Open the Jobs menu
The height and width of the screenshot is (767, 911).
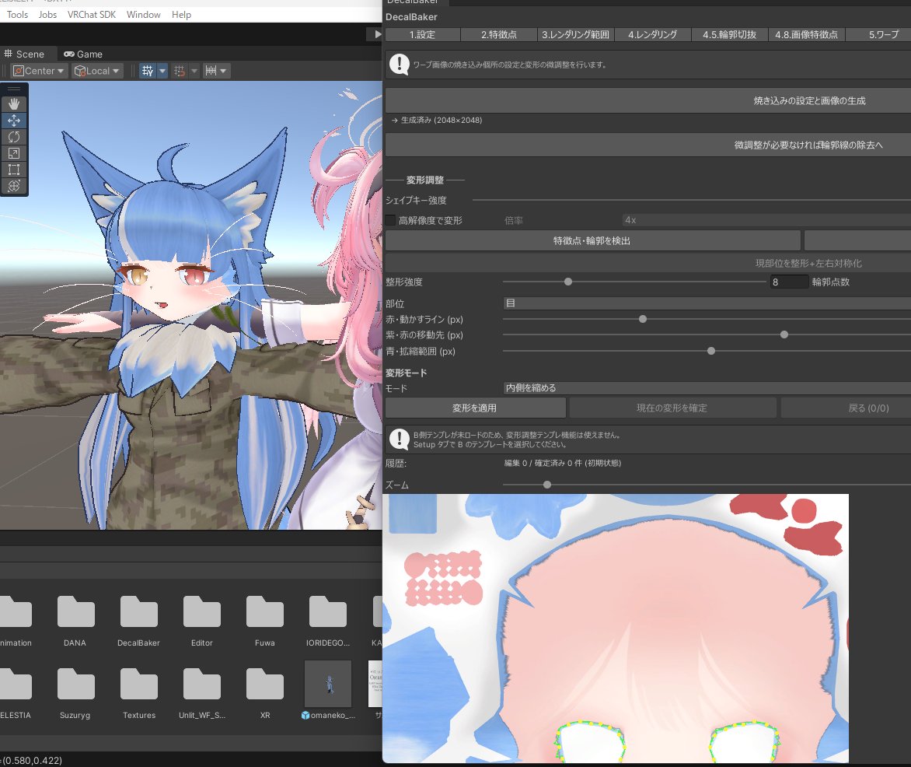(47, 15)
